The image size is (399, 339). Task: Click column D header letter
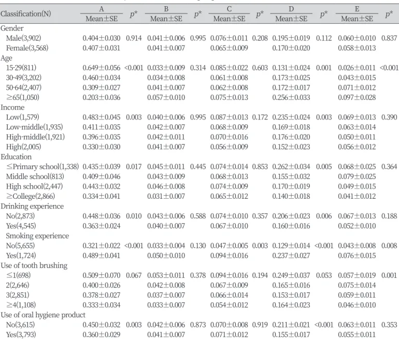(x=291, y=9)
